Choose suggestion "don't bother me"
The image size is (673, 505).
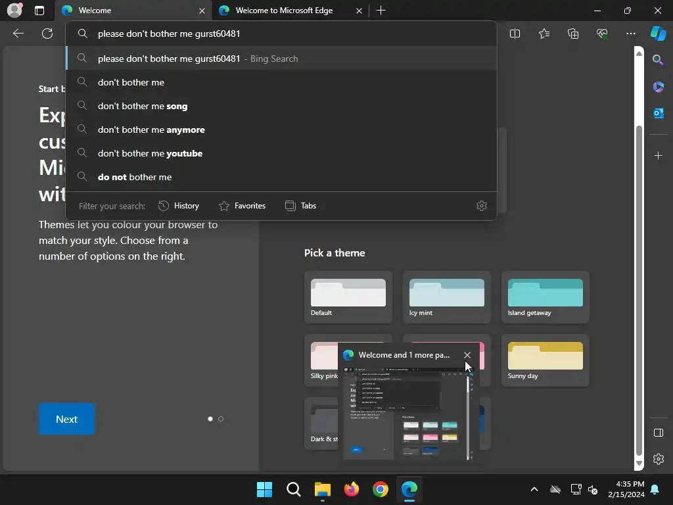281,82
